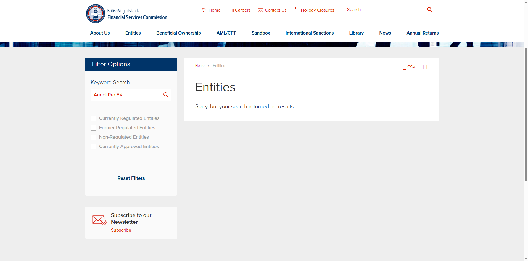Screen dimensions: 528x261
Task: Enable Currently Approved Entities checkbox
Action: (94, 147)
